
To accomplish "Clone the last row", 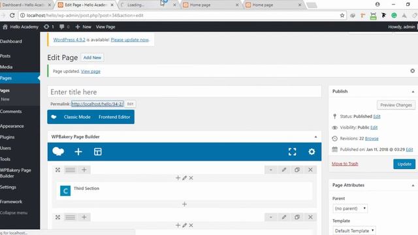I will 297,217.
